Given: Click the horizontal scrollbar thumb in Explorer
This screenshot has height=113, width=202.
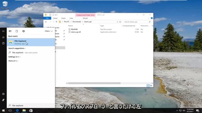Looking at the screenshot, I should 94,83.
